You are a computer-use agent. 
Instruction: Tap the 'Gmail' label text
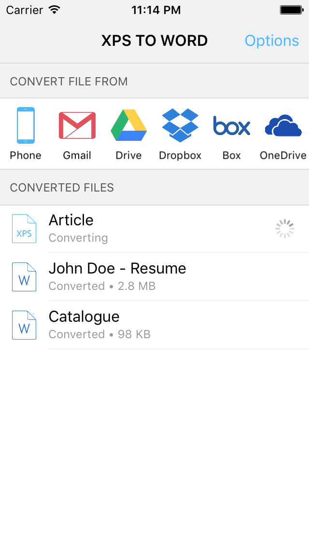click(x=77, y=155)
